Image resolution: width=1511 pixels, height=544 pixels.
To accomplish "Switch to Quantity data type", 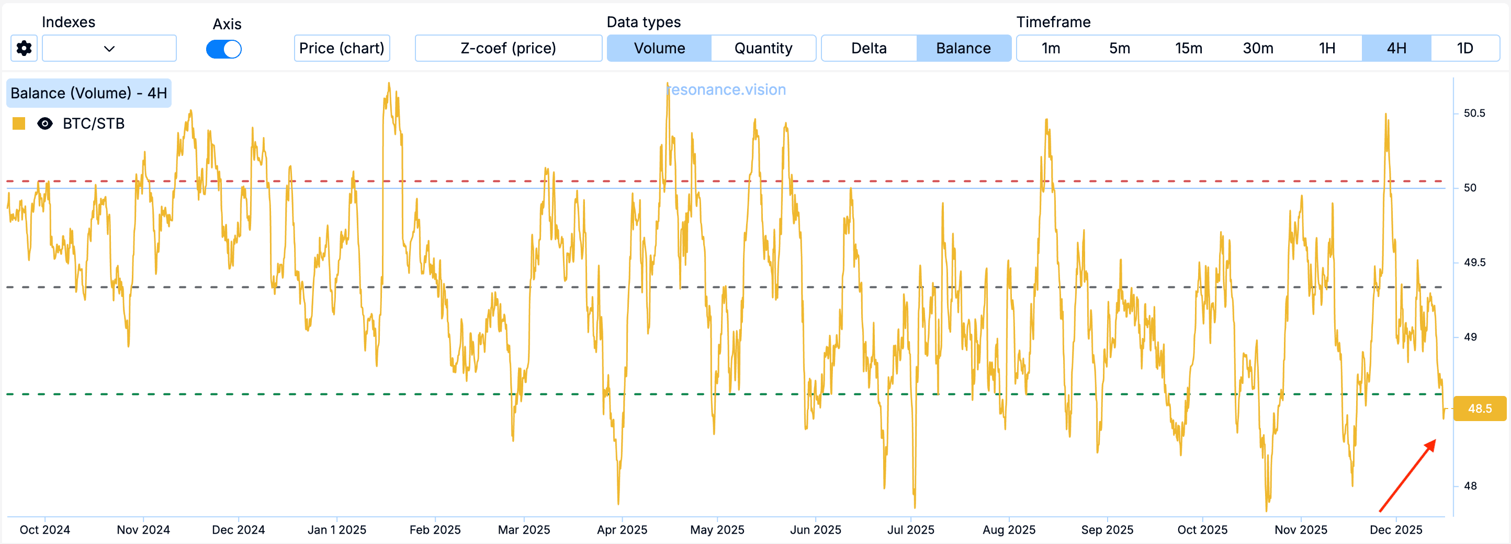I will coord(763,48).
